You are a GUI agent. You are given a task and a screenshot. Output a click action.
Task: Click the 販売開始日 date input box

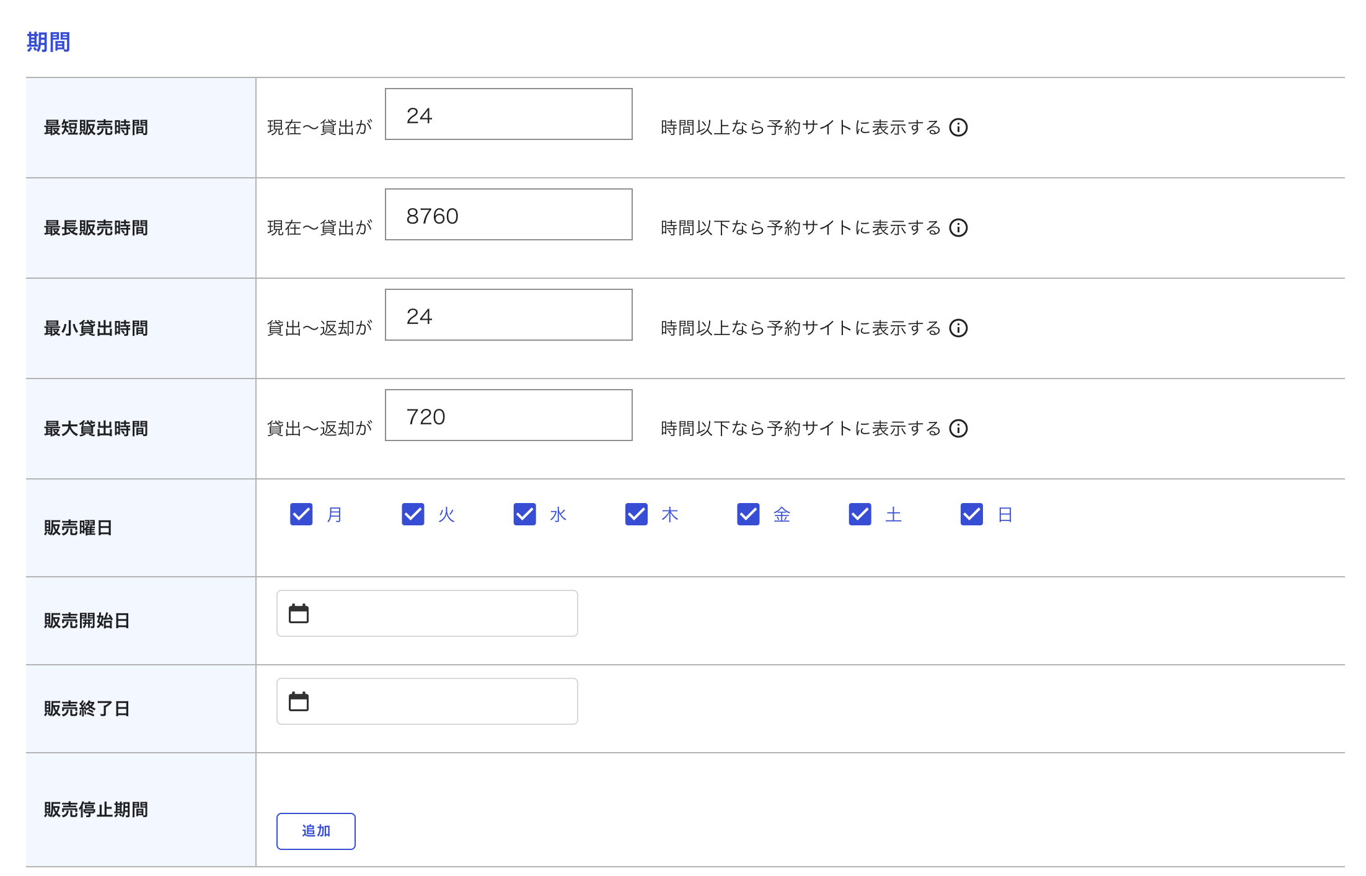point(440,613)
